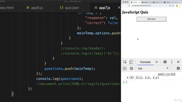Open the browser profile avatar icon
The height and width of the screenshot is (102, 182).
point(177,6)
